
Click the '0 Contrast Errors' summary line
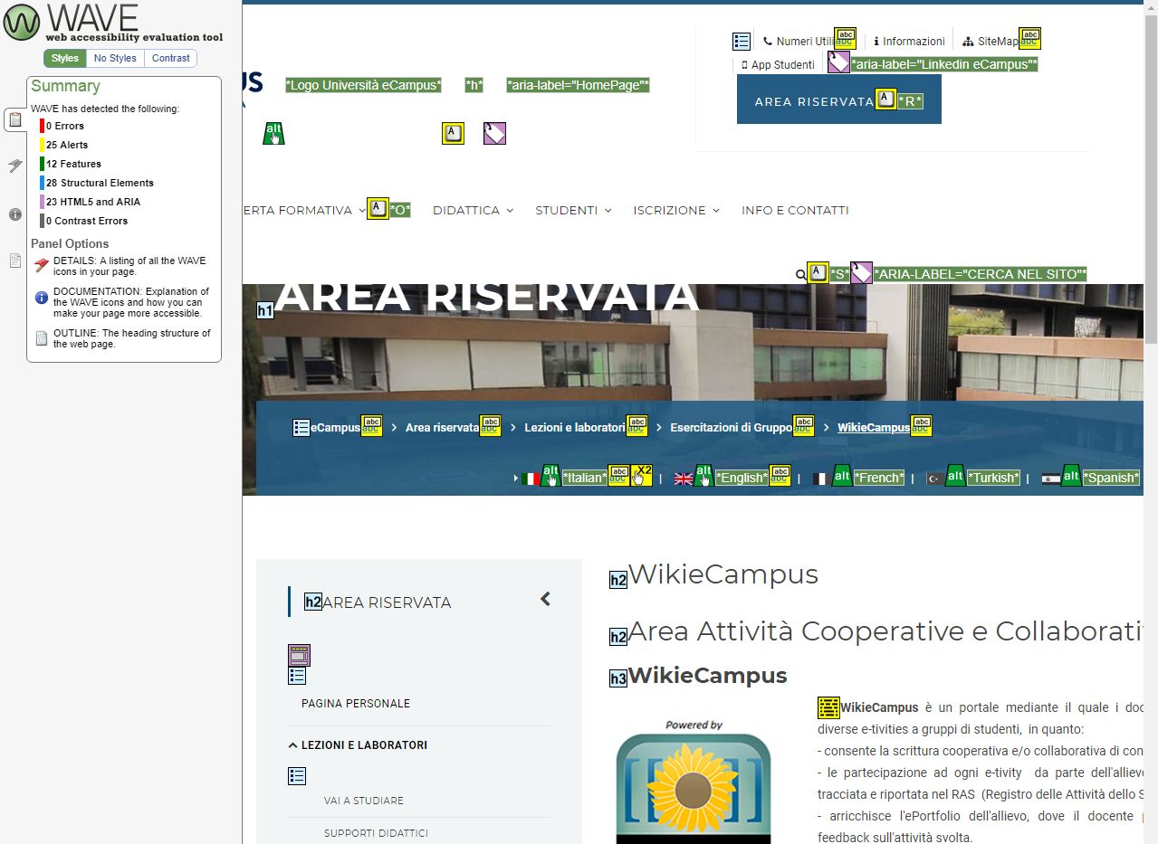point(83,221)
